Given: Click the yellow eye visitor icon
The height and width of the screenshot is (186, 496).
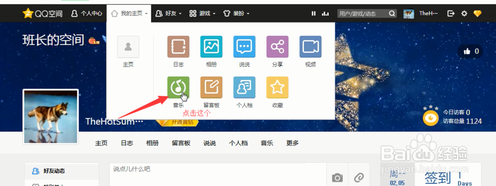Looking at the screenshot, I should [x=431, y=118].
